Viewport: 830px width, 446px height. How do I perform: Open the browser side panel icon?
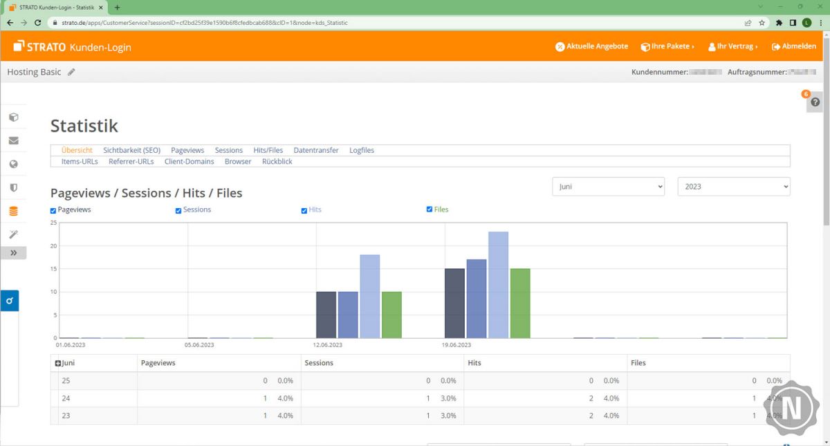[793, 22]
